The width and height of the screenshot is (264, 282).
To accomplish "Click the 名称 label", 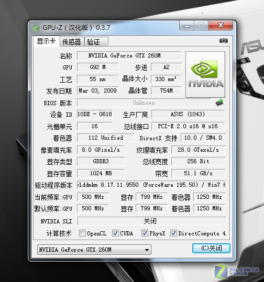I will (x=66, y=56).
